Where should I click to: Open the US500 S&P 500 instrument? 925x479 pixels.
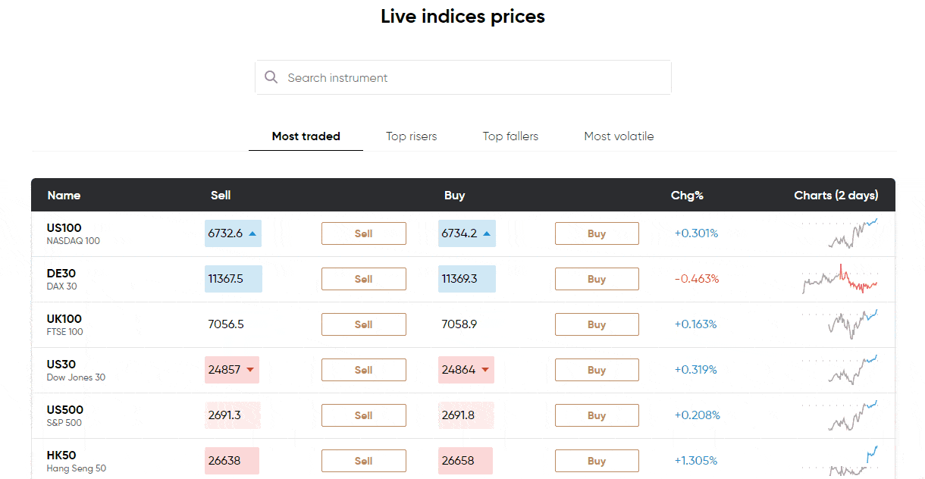coord(64,415)
